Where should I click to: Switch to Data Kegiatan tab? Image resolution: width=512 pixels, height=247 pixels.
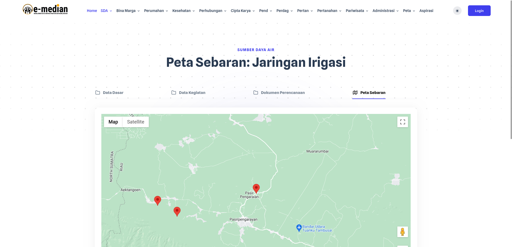[x=188, y=93]
